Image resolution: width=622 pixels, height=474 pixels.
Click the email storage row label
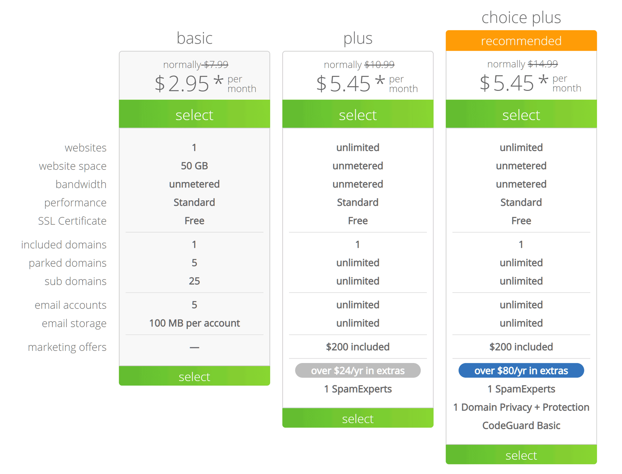tap(74, 323)
